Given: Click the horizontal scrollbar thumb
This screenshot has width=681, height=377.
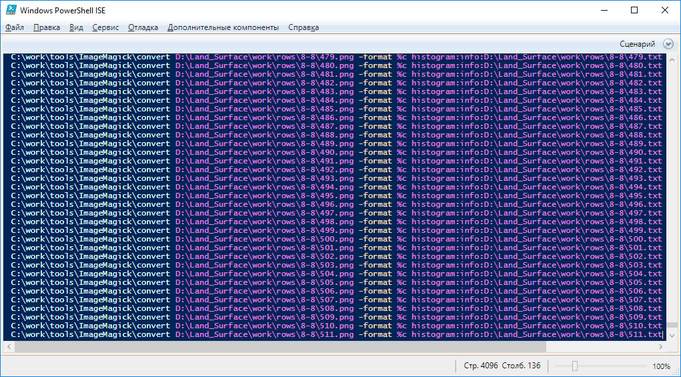Looking at the screenshot, I should coord(280,347).
